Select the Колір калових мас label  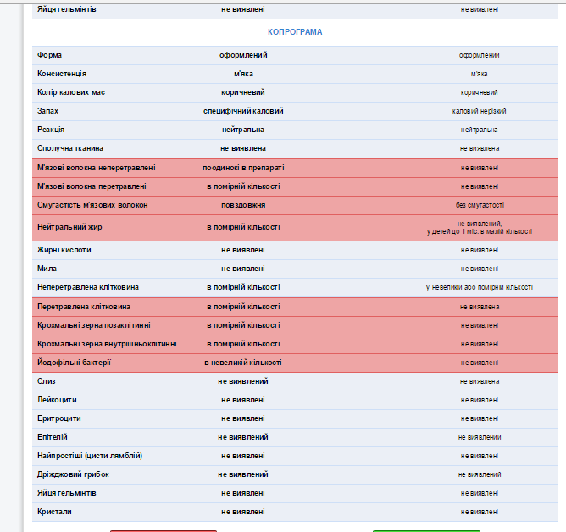(71, 92)
